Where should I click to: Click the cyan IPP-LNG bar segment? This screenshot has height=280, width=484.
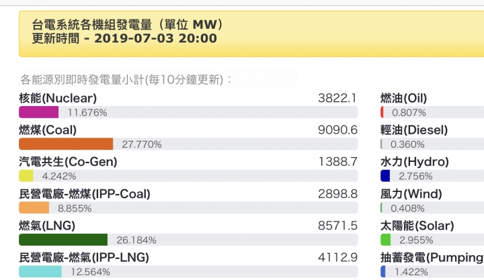pos(40,272)
